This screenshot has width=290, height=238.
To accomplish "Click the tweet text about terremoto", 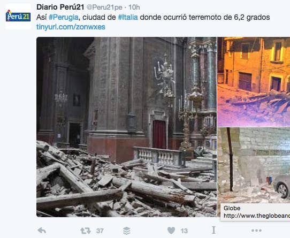I will coord(153,18).
